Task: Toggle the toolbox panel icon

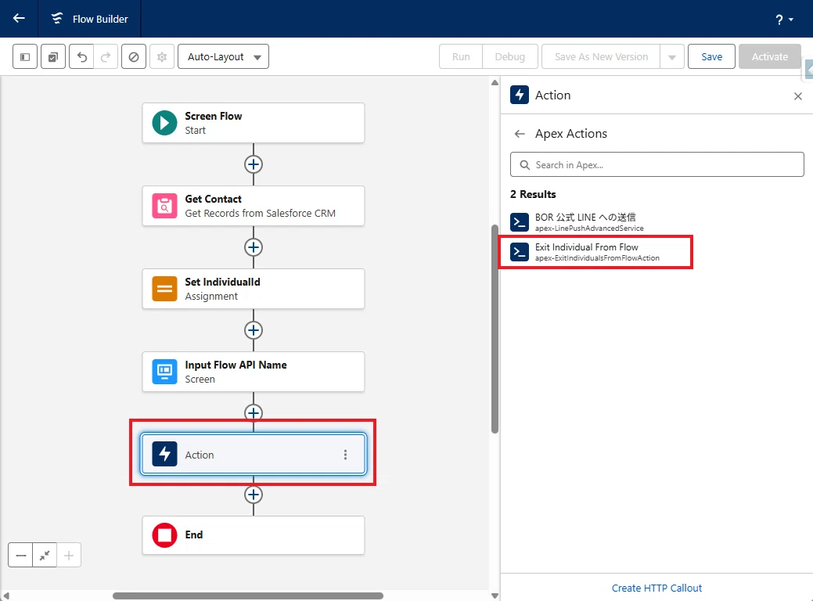Action: click(25, 56)
